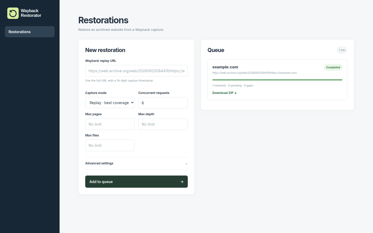Click the '1 restored · 0 pending · 0 gaps' text

(x=233, y=85)
